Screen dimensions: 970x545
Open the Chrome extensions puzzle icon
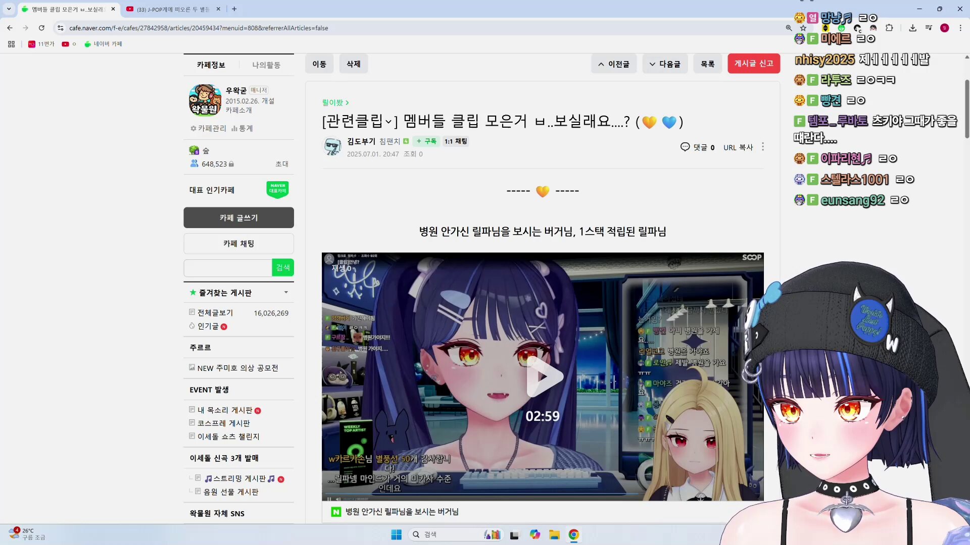pyautogui.click(x=889, y=28)
